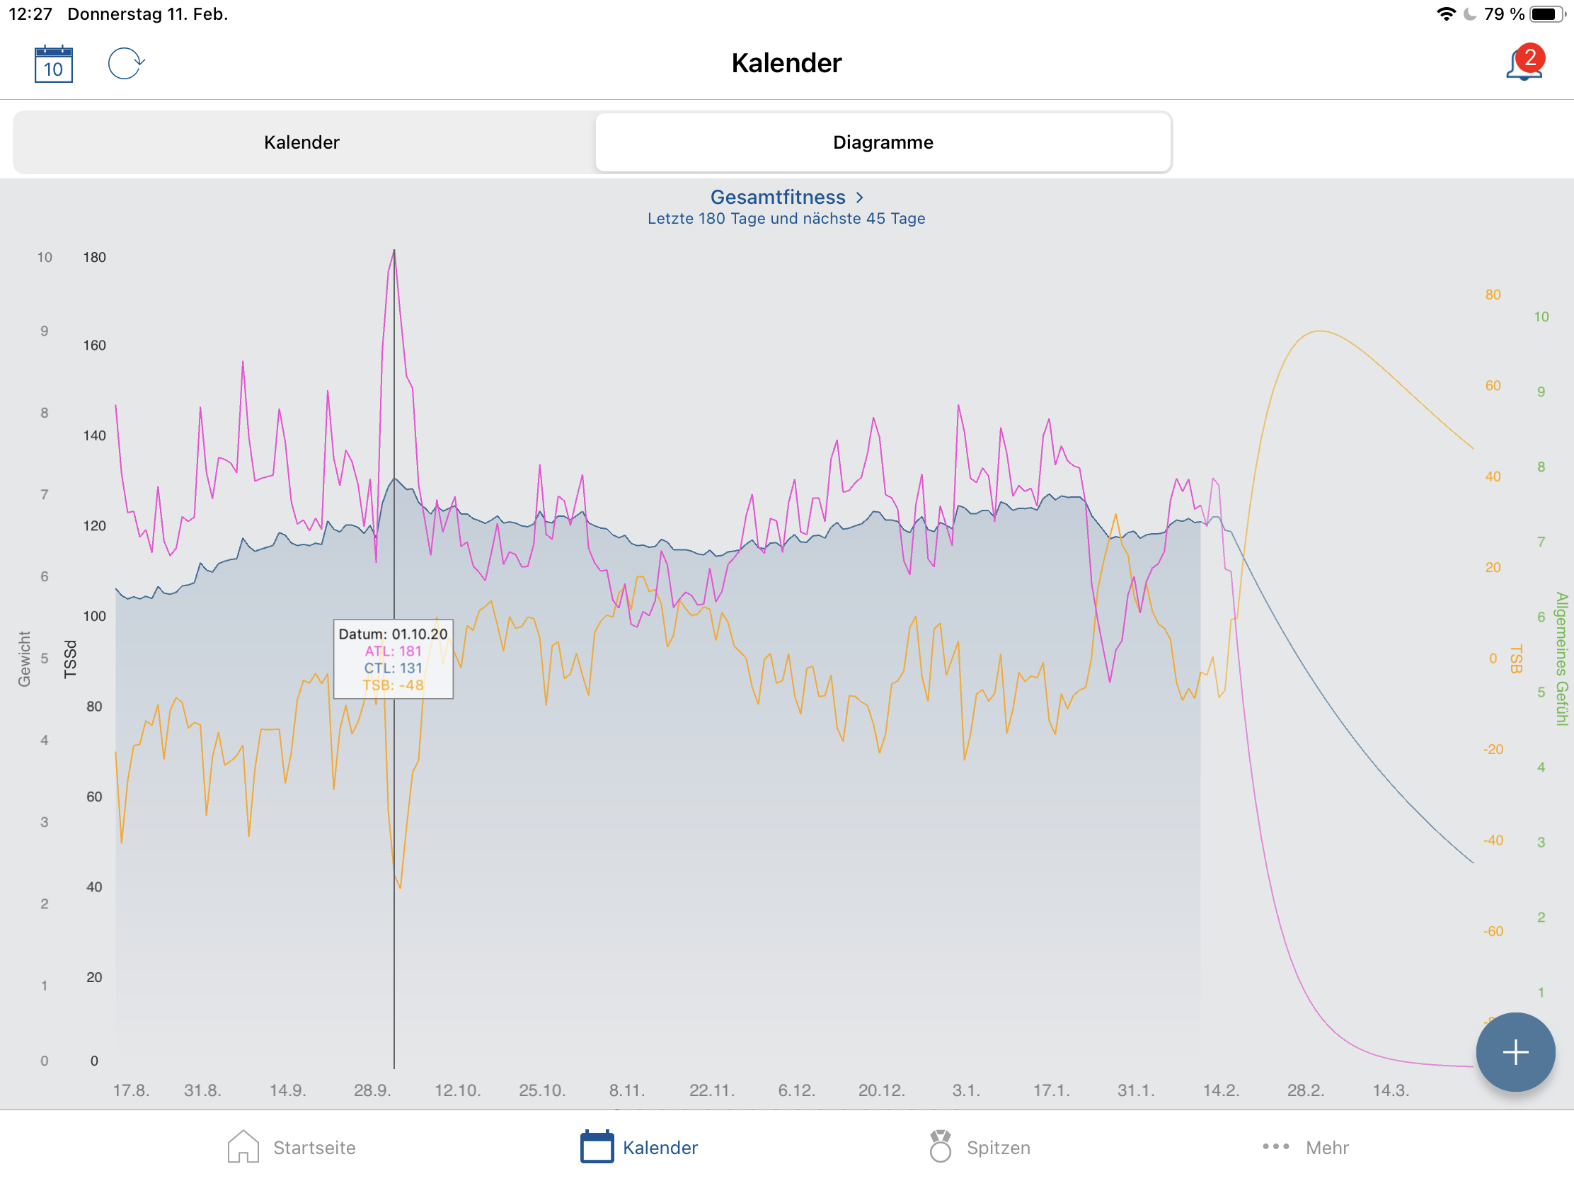Open Gesamtfitness chart title
The width and height of the screenshot is (1574, 1181).
777,198
